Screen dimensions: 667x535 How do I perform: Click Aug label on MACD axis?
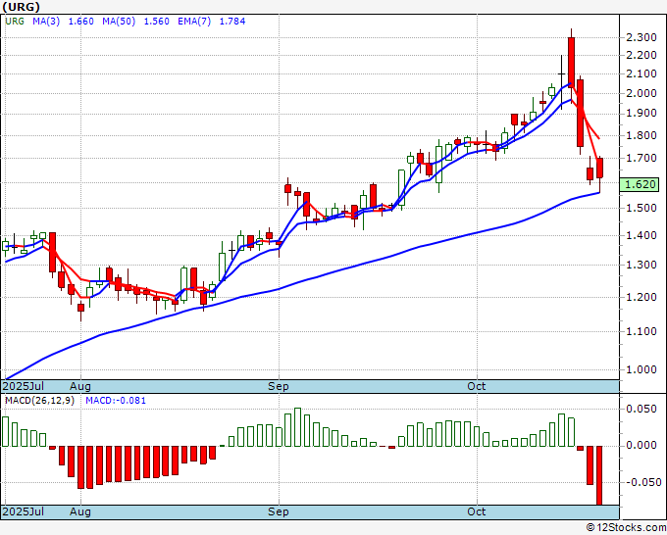(x=80, y=511)
